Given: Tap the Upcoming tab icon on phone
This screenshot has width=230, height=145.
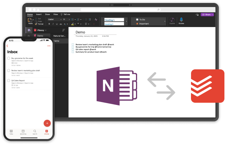Looking at the screenshot, I should [23, 131].
